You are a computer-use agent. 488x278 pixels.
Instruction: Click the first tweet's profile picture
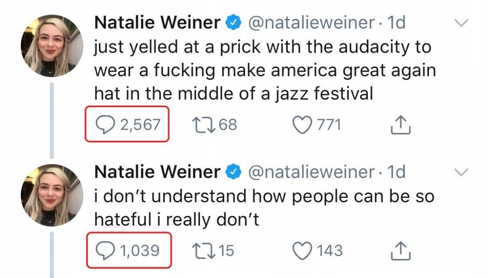[x=52, y=46]
